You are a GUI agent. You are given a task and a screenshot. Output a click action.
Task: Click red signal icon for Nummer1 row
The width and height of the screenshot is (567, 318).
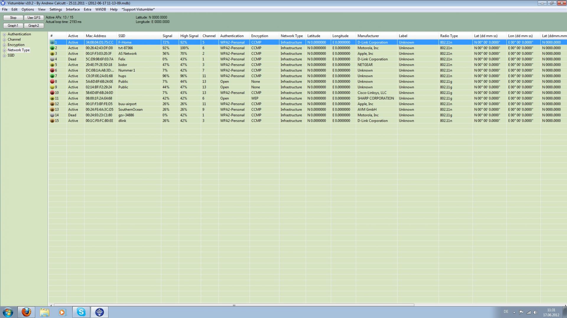click(52, 70)
